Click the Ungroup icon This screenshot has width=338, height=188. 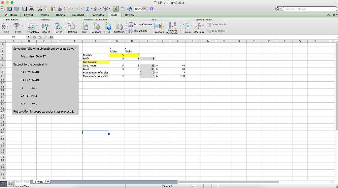tap(197, 26)
